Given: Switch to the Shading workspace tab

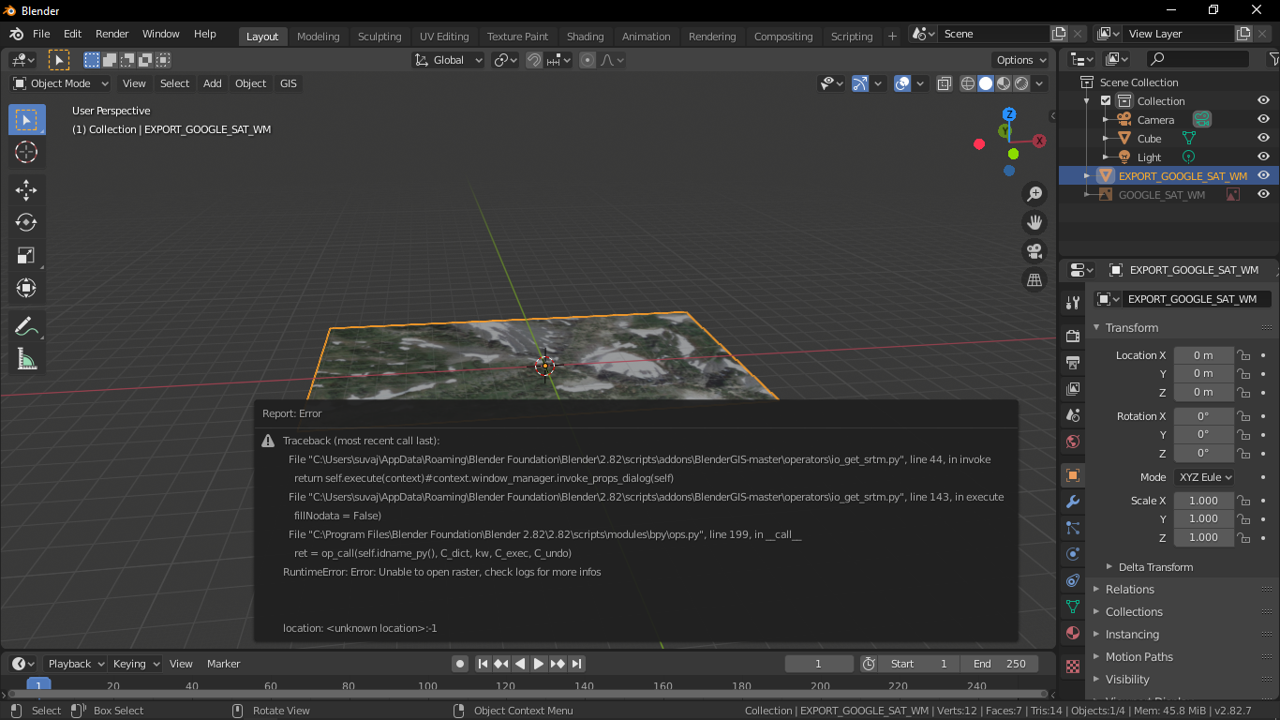Looking at the screenshot, I should (586, 36).
